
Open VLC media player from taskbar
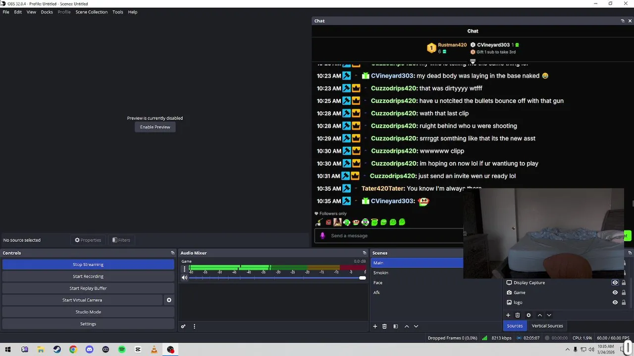point(154,350)
